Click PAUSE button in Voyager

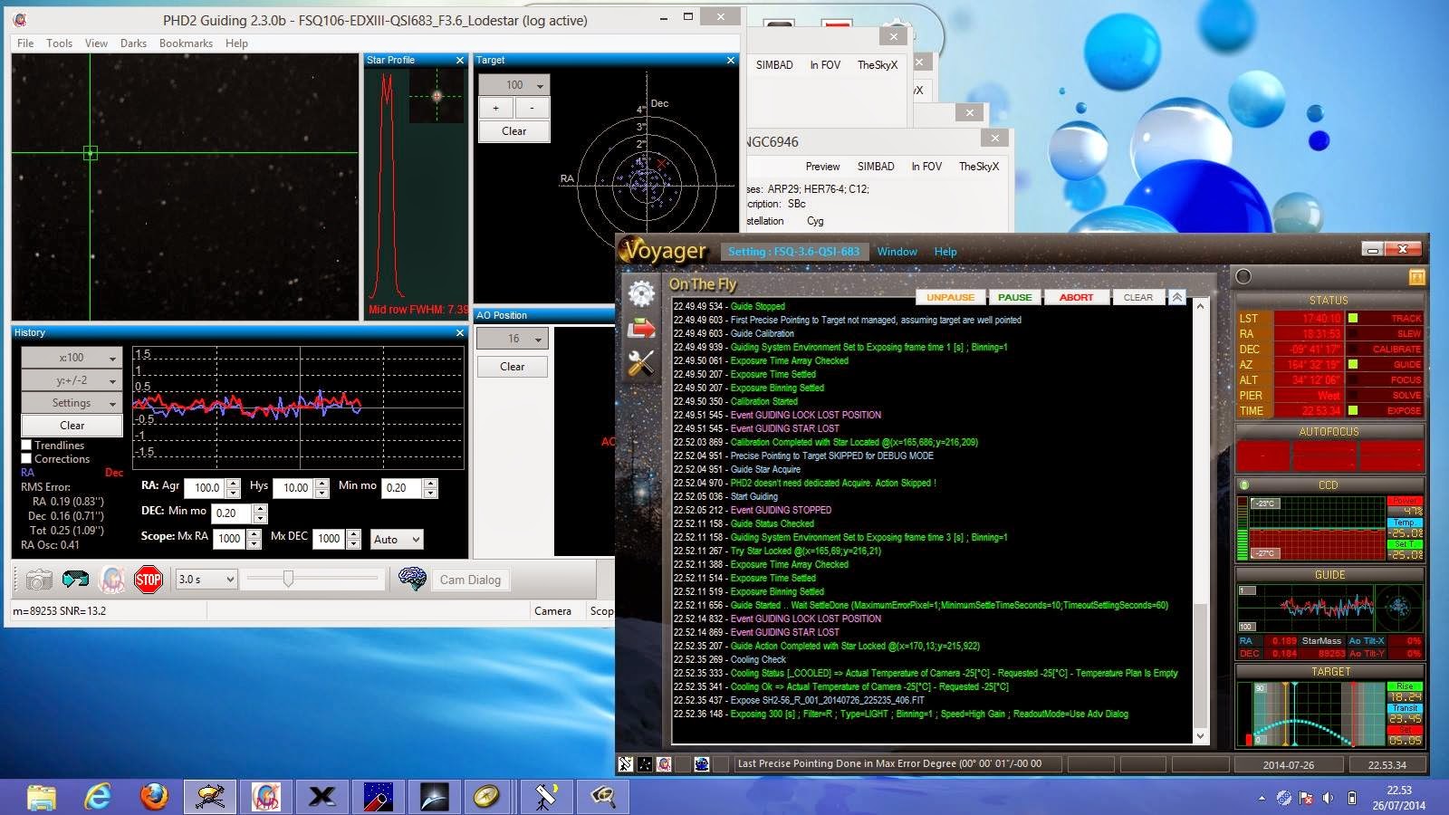[x=1014, y=297]
